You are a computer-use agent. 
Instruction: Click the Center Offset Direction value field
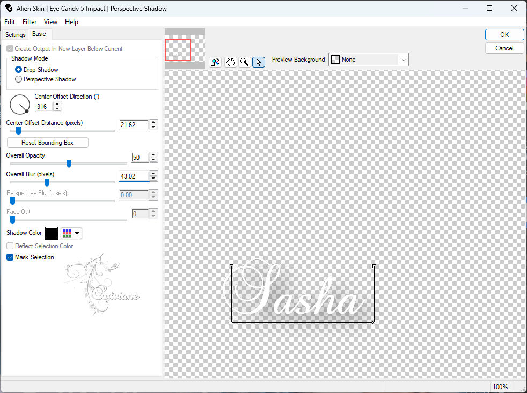(44, 107)
